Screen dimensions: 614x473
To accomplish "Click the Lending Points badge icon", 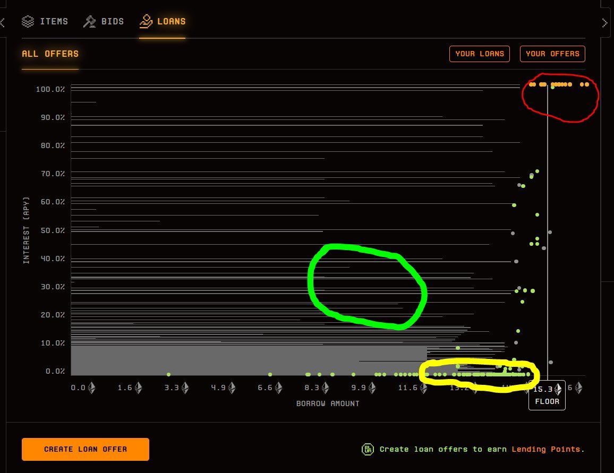I will pos(368,449).
